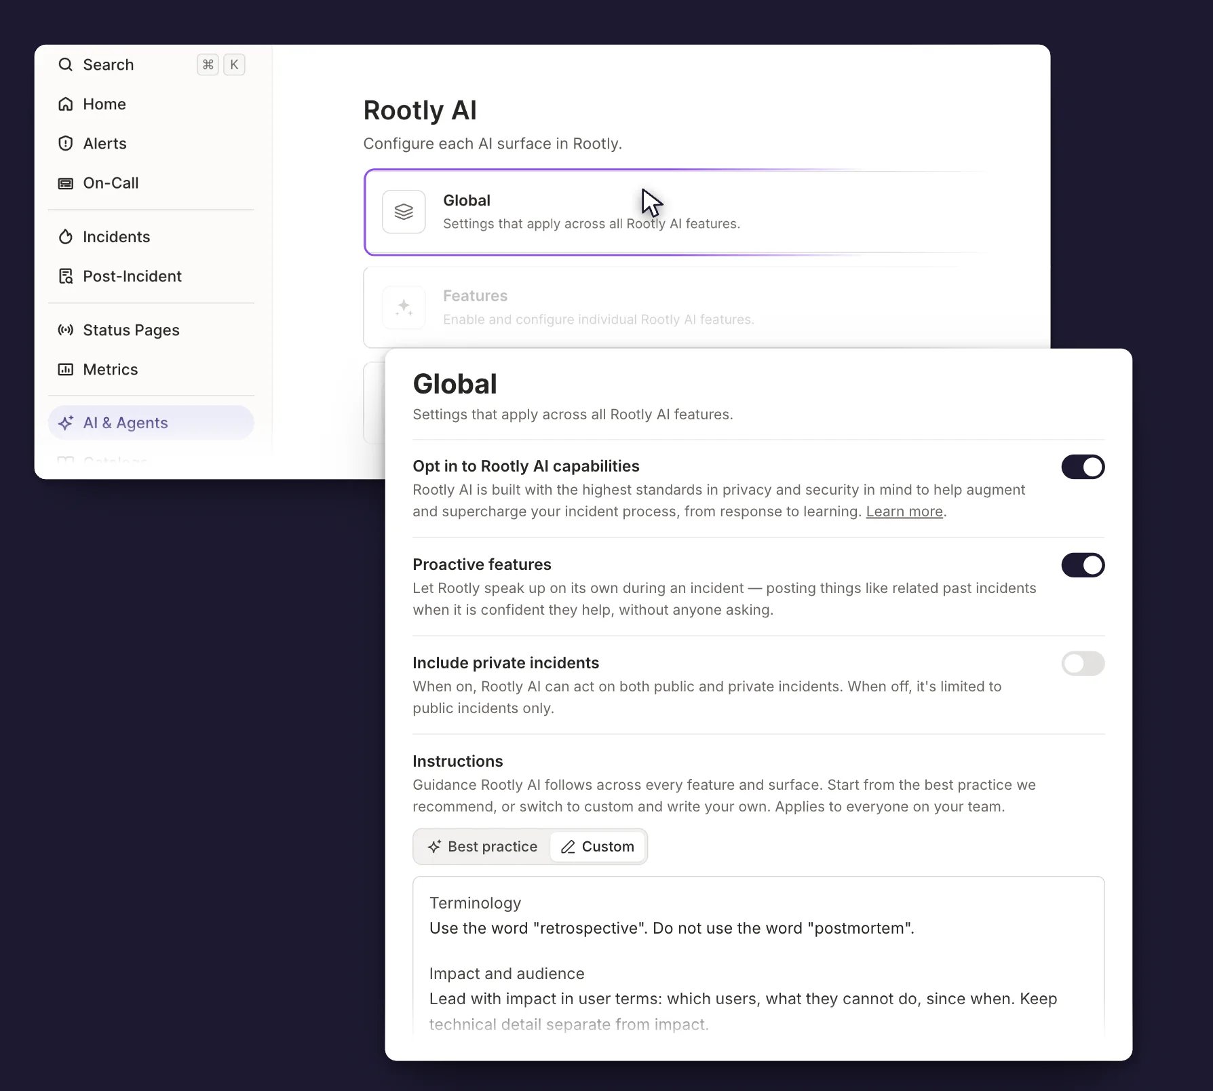Screen dimensions: 1213x1091
Task: Click the Terminology heading in instructions
Action: tap(475, 903)
